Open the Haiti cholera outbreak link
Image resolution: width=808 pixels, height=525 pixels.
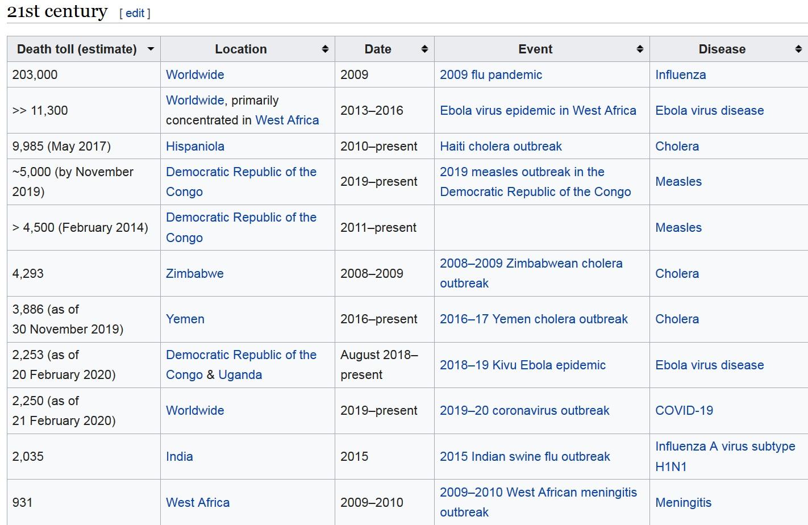point(501,146)
